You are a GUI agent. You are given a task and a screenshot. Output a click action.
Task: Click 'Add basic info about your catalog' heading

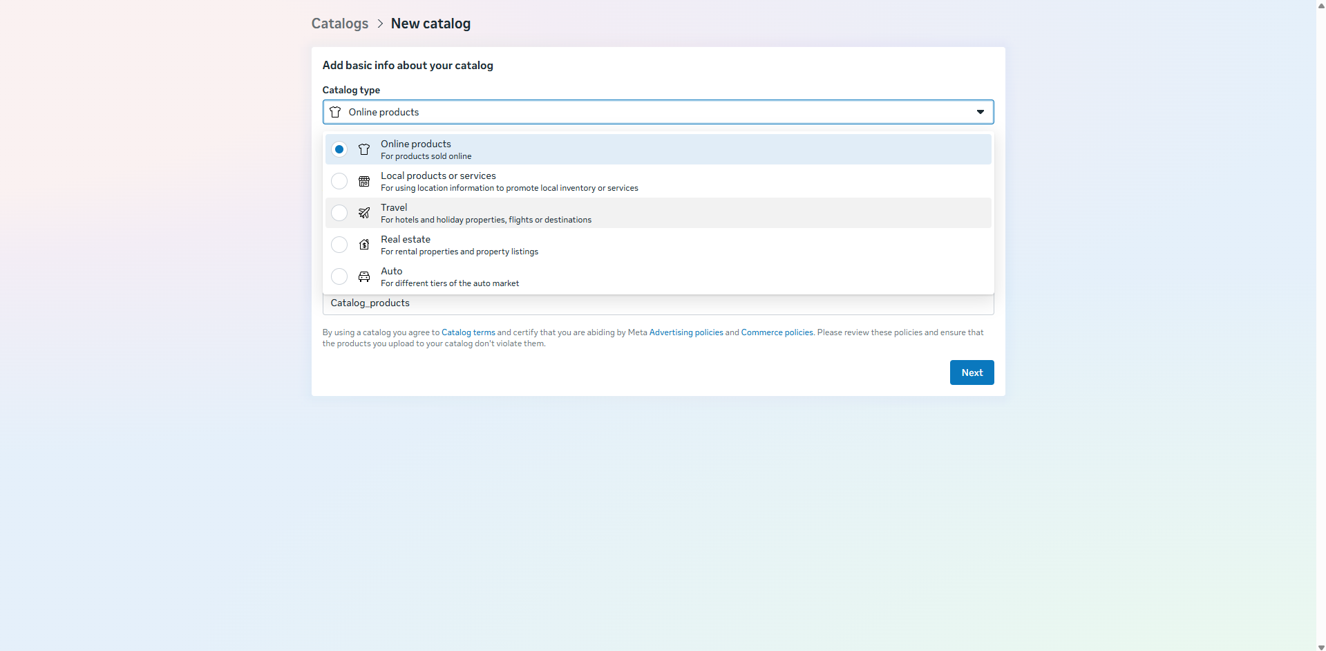point(408,65)
